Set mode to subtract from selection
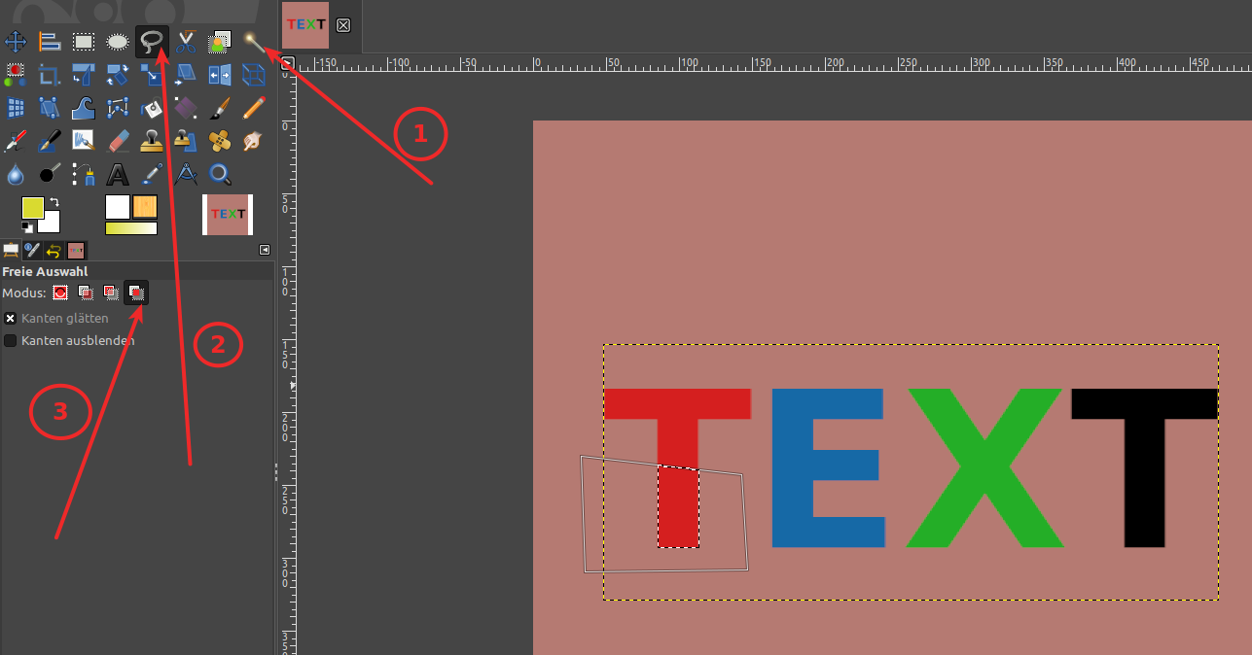The image size is (1252, 655). pos(112,292)
